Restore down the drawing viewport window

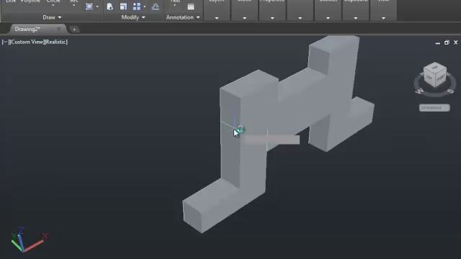[447, 42]
